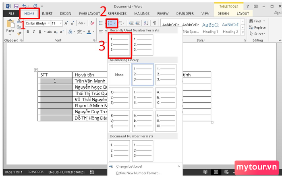Click ENGLISH (UNITED STATES) language in status bar
This screenshot has width=282, height=179.
pos(66,172)
